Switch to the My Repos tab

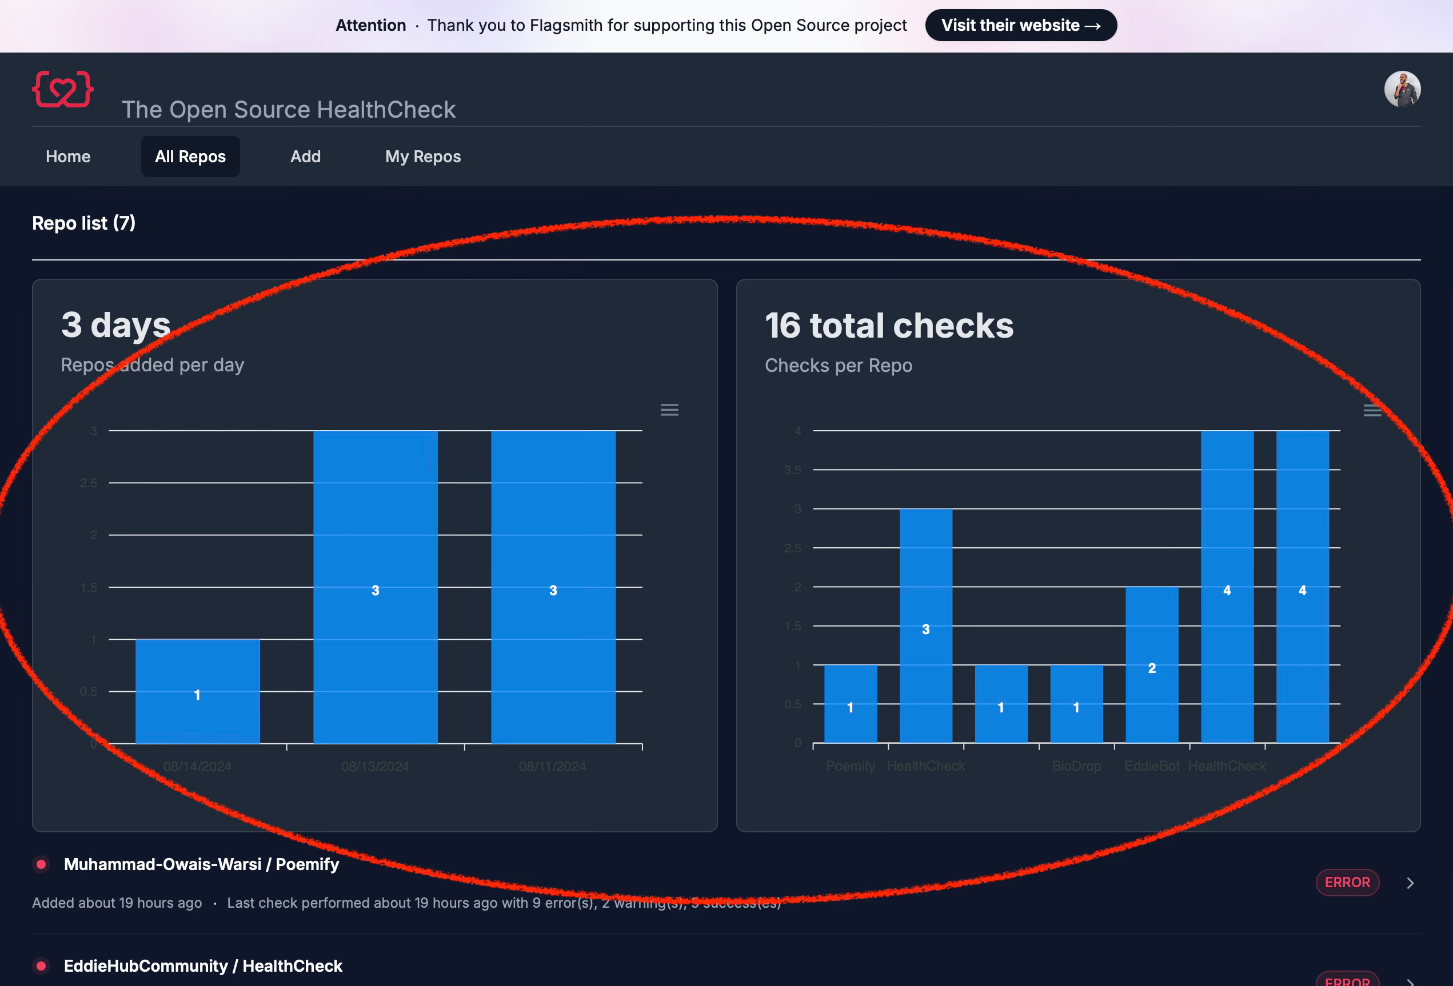[x=422, y=156]
